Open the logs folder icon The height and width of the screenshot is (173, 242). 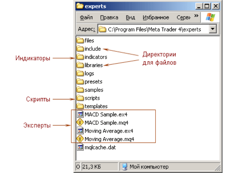click(80, 73)
